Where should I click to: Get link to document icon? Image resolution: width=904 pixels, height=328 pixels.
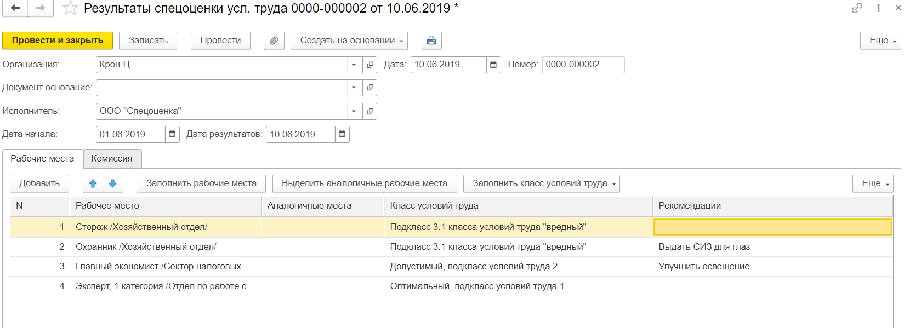point(857,8)
